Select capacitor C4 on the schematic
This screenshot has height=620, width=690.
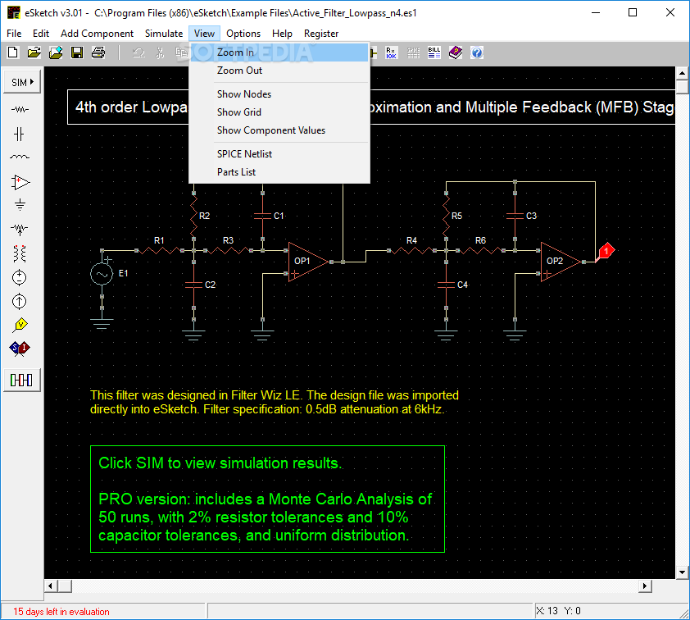pos(447,285)
